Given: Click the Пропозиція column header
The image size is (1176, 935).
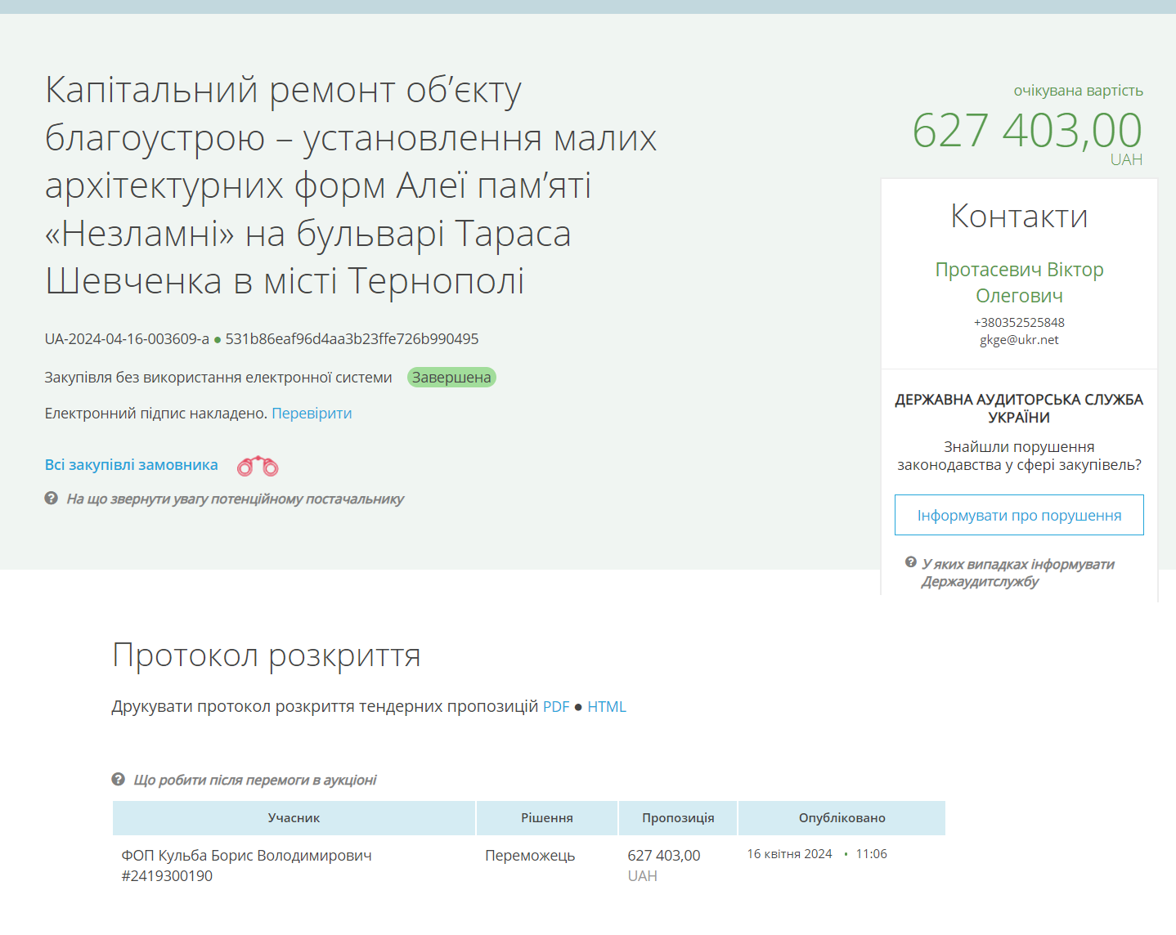Looking at the screenshot, I should tap(677, 818).
